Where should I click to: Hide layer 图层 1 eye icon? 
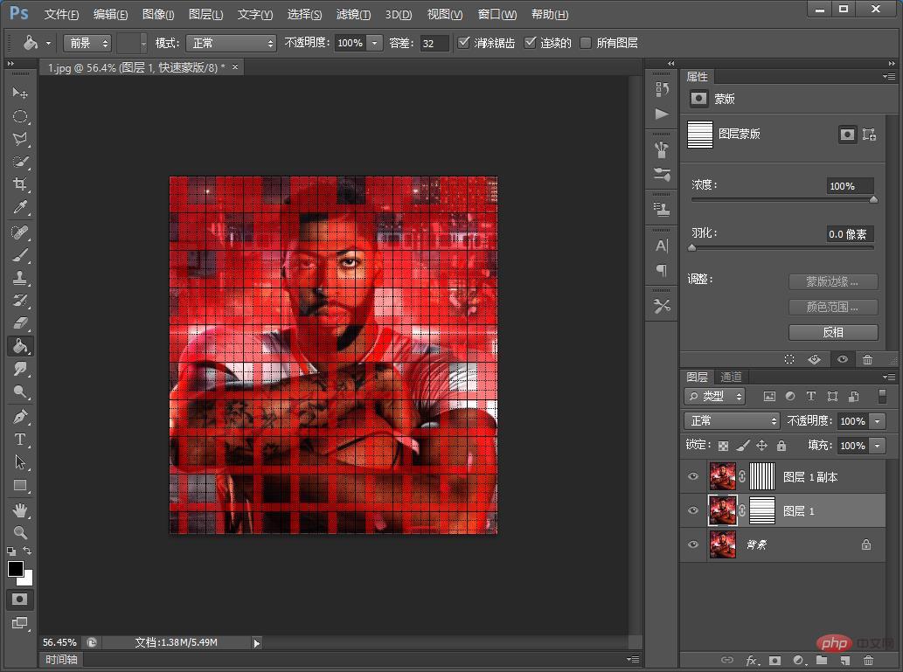coord(693,510)
